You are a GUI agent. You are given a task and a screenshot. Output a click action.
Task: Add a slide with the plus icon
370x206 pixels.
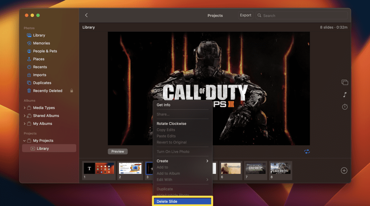pos(344,170)
